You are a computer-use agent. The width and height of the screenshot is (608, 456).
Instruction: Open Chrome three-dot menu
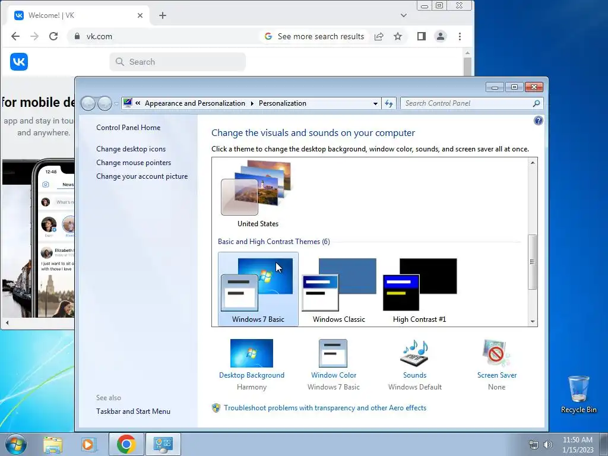(x=460, y=36)
